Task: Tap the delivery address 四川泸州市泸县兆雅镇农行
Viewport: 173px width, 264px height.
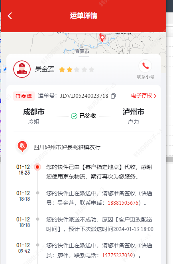Action: pos(67,147)
